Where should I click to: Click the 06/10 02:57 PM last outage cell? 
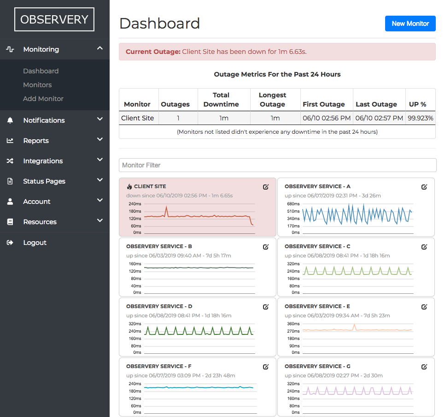click(x=379, y=118)
